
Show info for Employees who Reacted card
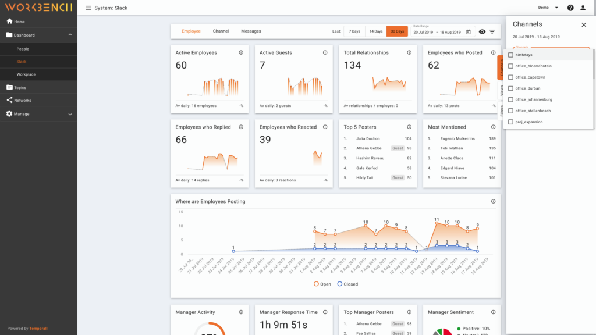pyautogui.click(x=325, y=127)
